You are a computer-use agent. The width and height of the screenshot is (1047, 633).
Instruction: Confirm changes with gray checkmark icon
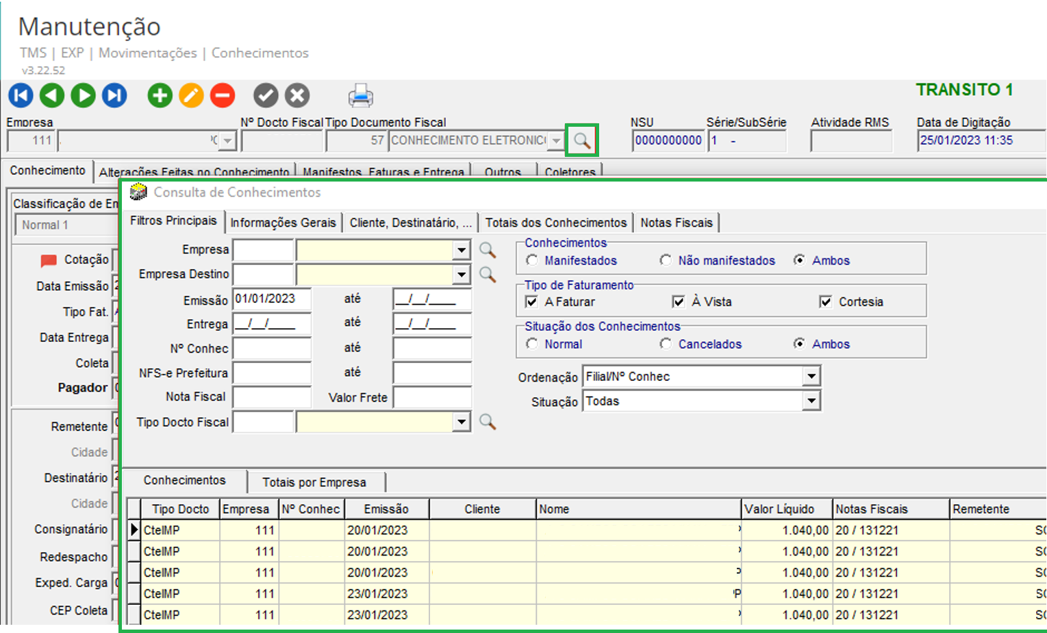click(x=266, y=95)
